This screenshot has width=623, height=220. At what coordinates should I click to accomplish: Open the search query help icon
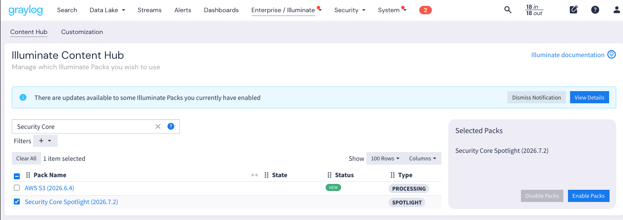pyautogui.click(x=171, y=126)
